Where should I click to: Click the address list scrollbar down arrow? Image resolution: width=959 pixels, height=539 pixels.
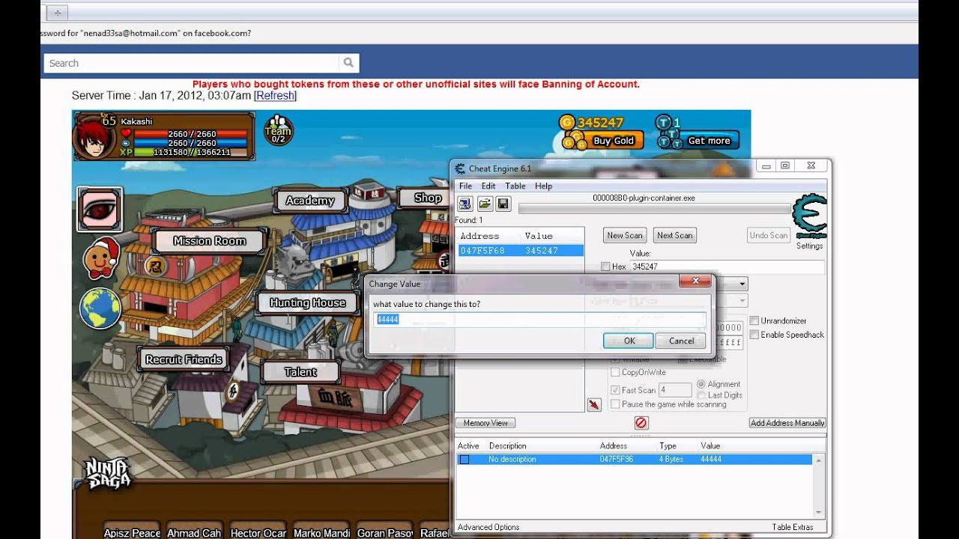[819, 512]
